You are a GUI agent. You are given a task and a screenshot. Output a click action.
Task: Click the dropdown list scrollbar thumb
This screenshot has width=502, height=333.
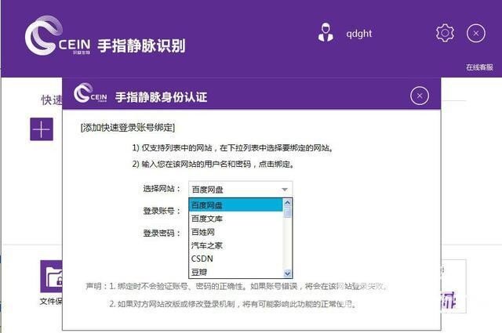[x=288, y=212]
